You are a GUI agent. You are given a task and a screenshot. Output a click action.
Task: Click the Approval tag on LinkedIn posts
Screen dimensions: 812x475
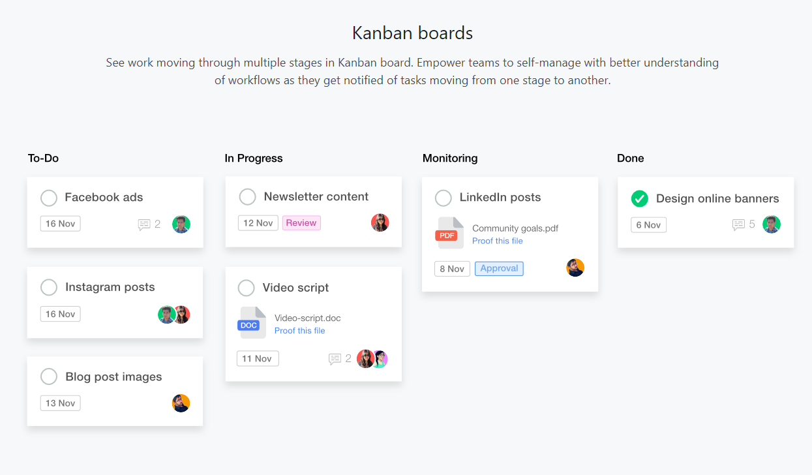click(499, 268)
